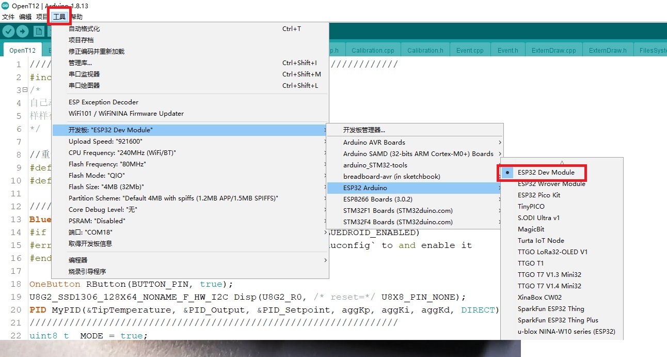
Task: Launch ESP Exception Decoder
Action: click(x=190, y=102)
